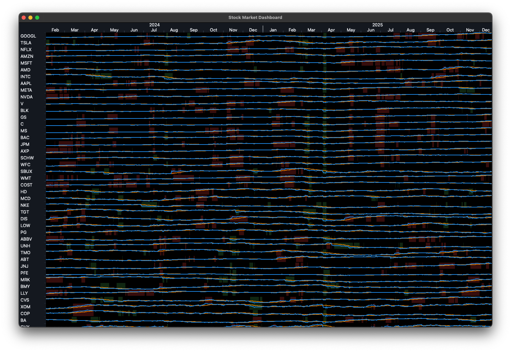Minimize the dashboard with the yellow button
511x352 pixels.
[30, 18]
